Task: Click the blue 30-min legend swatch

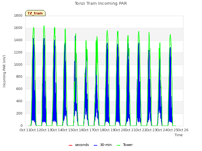Action: coord(95,145)
